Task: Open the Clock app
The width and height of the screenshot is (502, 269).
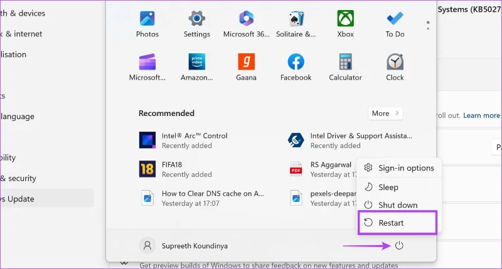Action: 395,68
